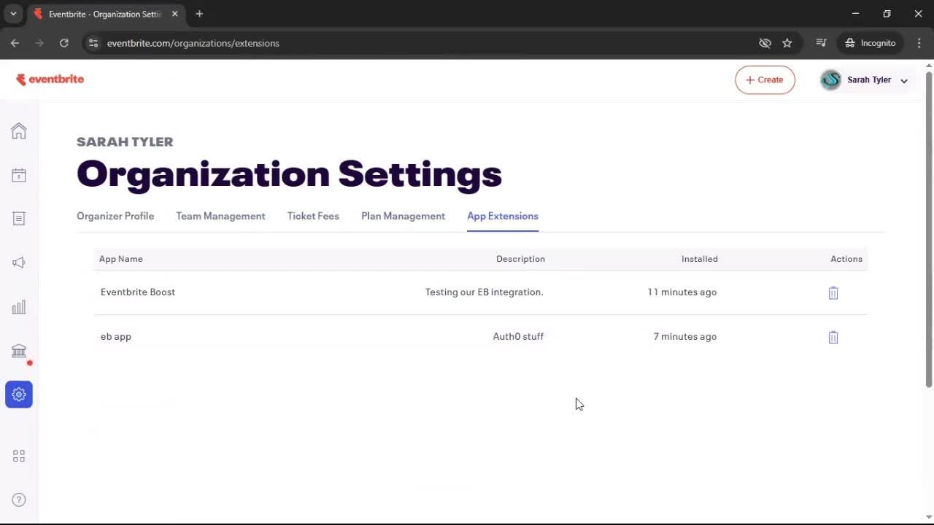Open third-party cookie blocked eye icon

click(765, 43)
